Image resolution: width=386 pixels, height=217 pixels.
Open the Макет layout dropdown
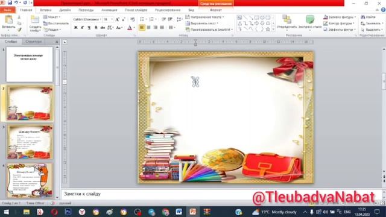52,17
